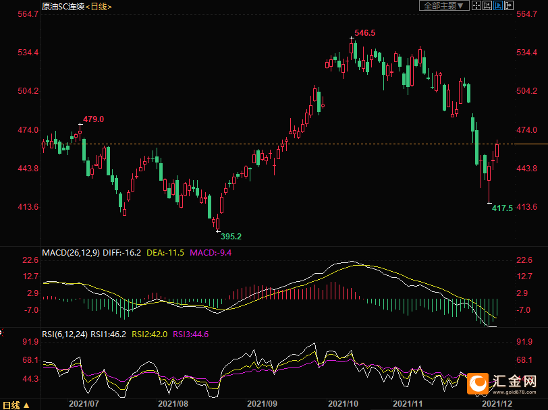Click the 546.5 high price marker
Screen dimensions: 548x410
364,32
